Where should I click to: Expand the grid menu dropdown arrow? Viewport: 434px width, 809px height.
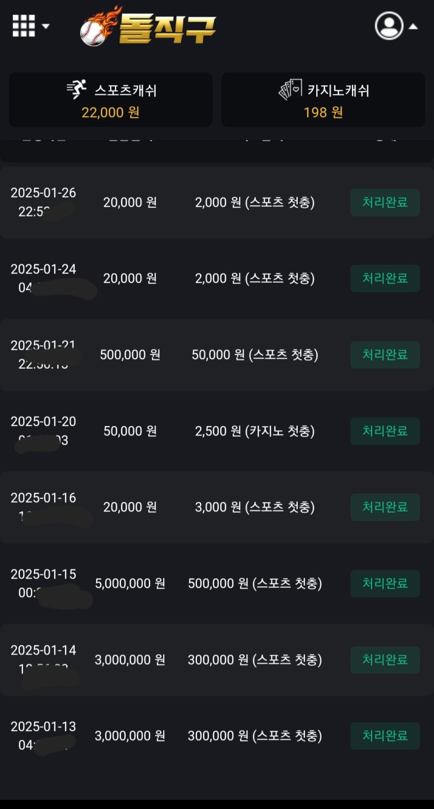click(46, 26)
